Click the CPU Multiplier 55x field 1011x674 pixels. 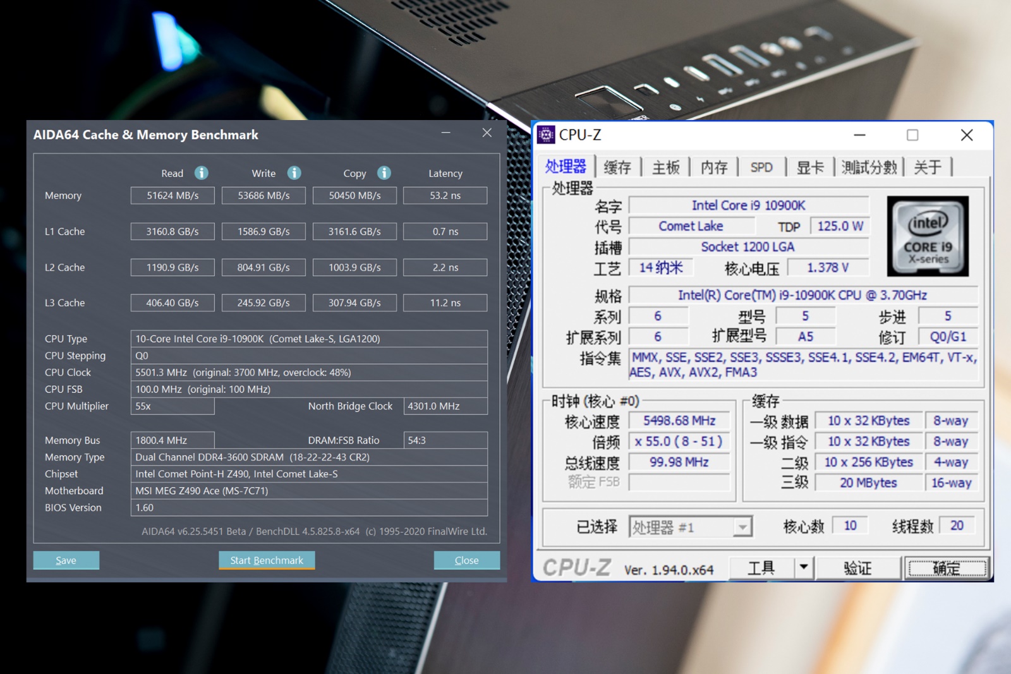tap(173, 406)
